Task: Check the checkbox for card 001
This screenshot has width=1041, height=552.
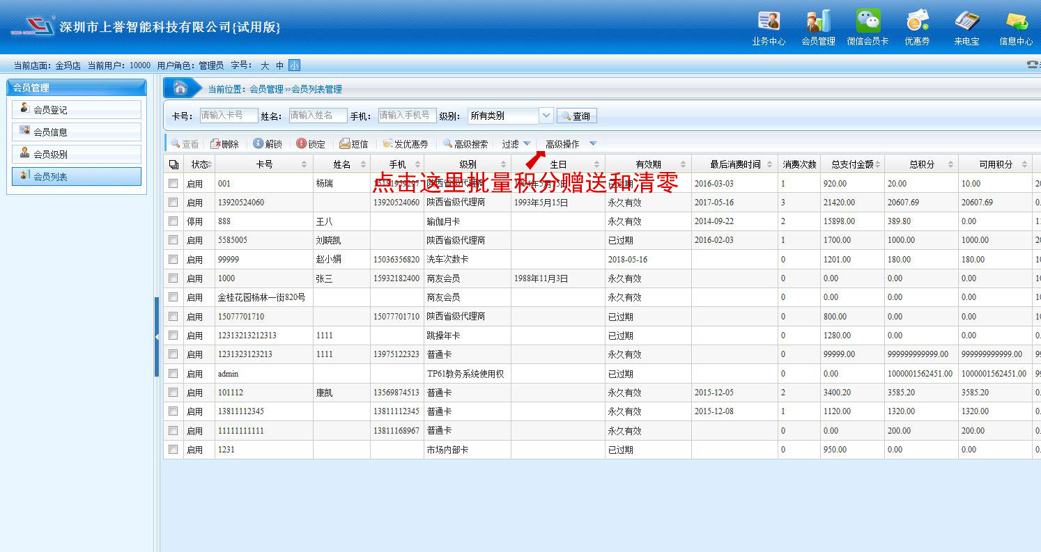Action: (173, 183)
